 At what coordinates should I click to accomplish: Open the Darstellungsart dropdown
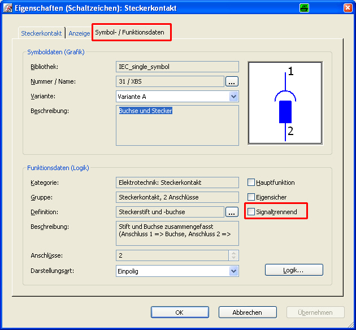(233, 271)
